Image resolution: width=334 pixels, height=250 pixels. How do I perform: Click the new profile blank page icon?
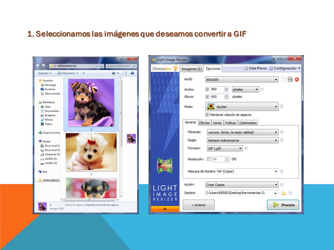(283, 80)
